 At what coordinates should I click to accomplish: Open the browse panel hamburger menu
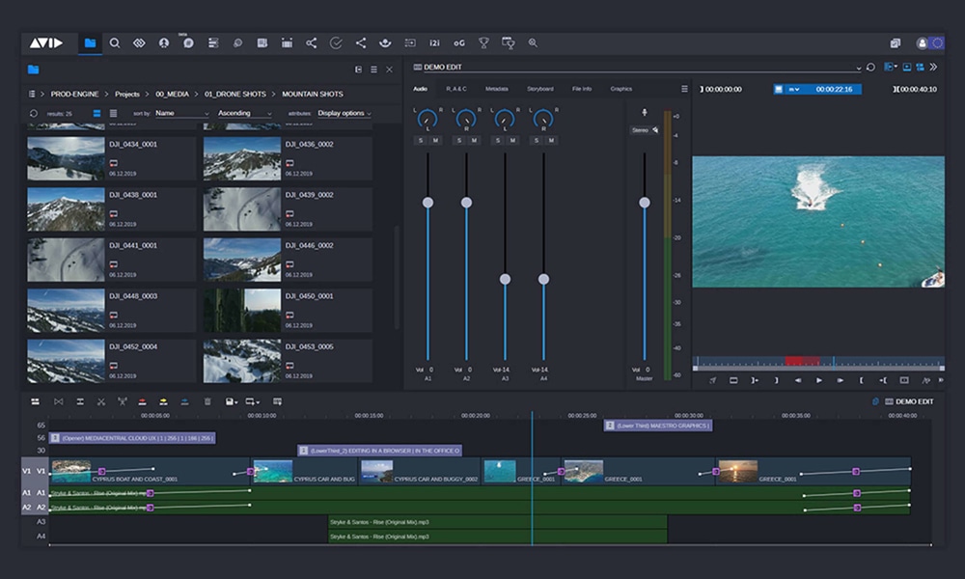coord(373,69)
